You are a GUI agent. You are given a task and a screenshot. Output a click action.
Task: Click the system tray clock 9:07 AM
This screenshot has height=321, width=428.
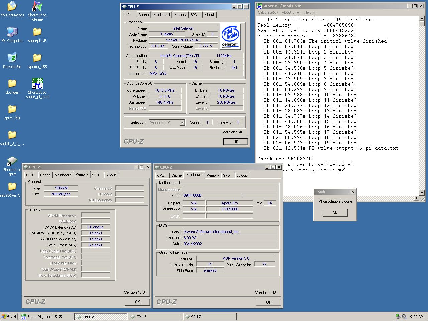click(417, 317)
